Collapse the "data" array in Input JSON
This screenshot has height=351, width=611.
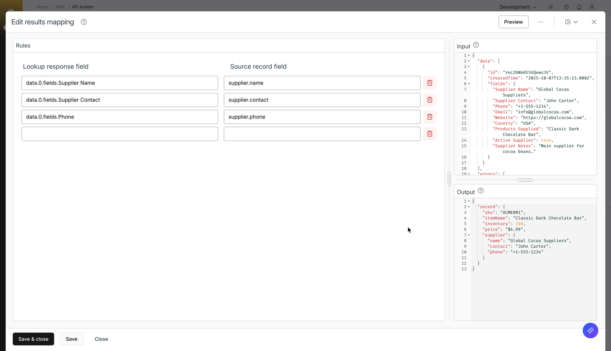(469, 61)
